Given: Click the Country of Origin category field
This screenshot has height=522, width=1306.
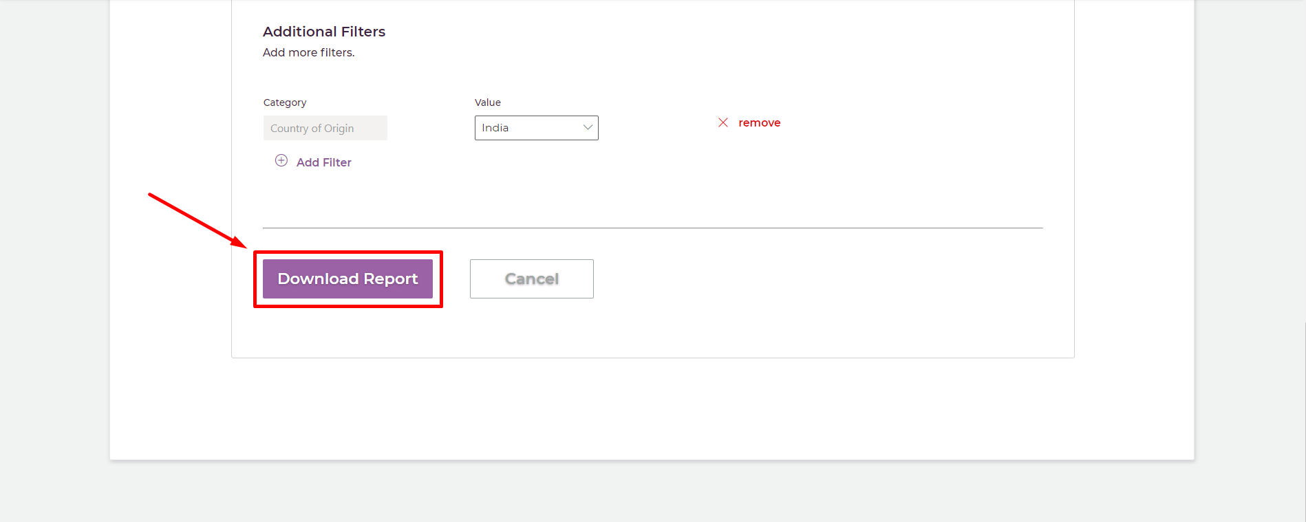Looking at the screenshot, I should coord(325,128).
